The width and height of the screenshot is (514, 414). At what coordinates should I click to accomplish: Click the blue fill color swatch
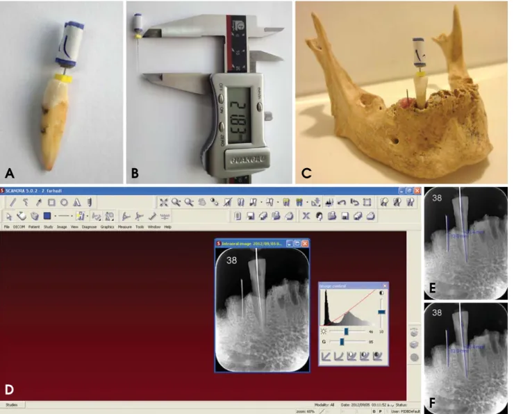tap(47, 216)
